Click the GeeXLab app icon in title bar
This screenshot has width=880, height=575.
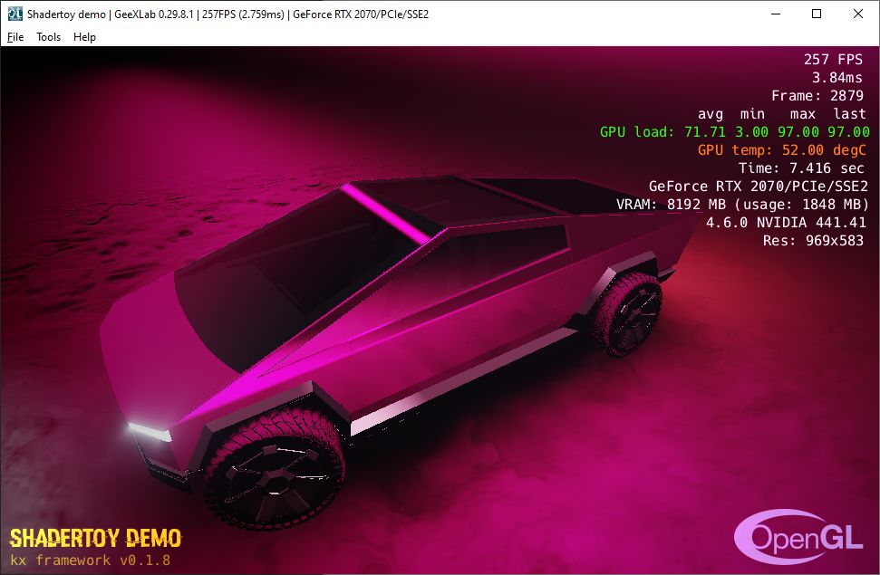click(x=15, y=14)
